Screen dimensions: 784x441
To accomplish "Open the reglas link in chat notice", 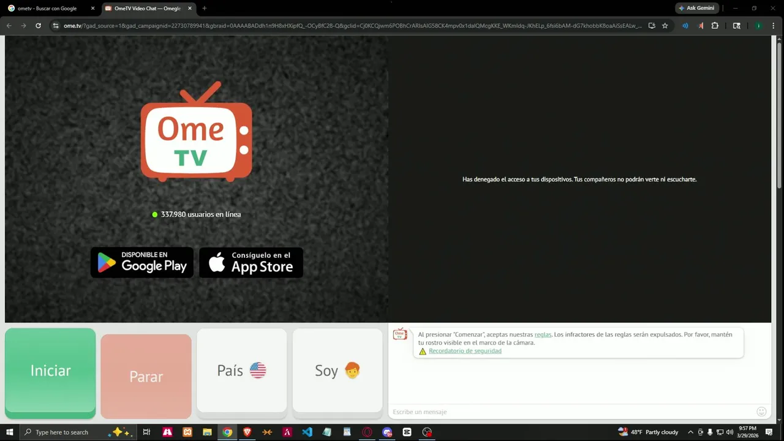I will (543, 334).
